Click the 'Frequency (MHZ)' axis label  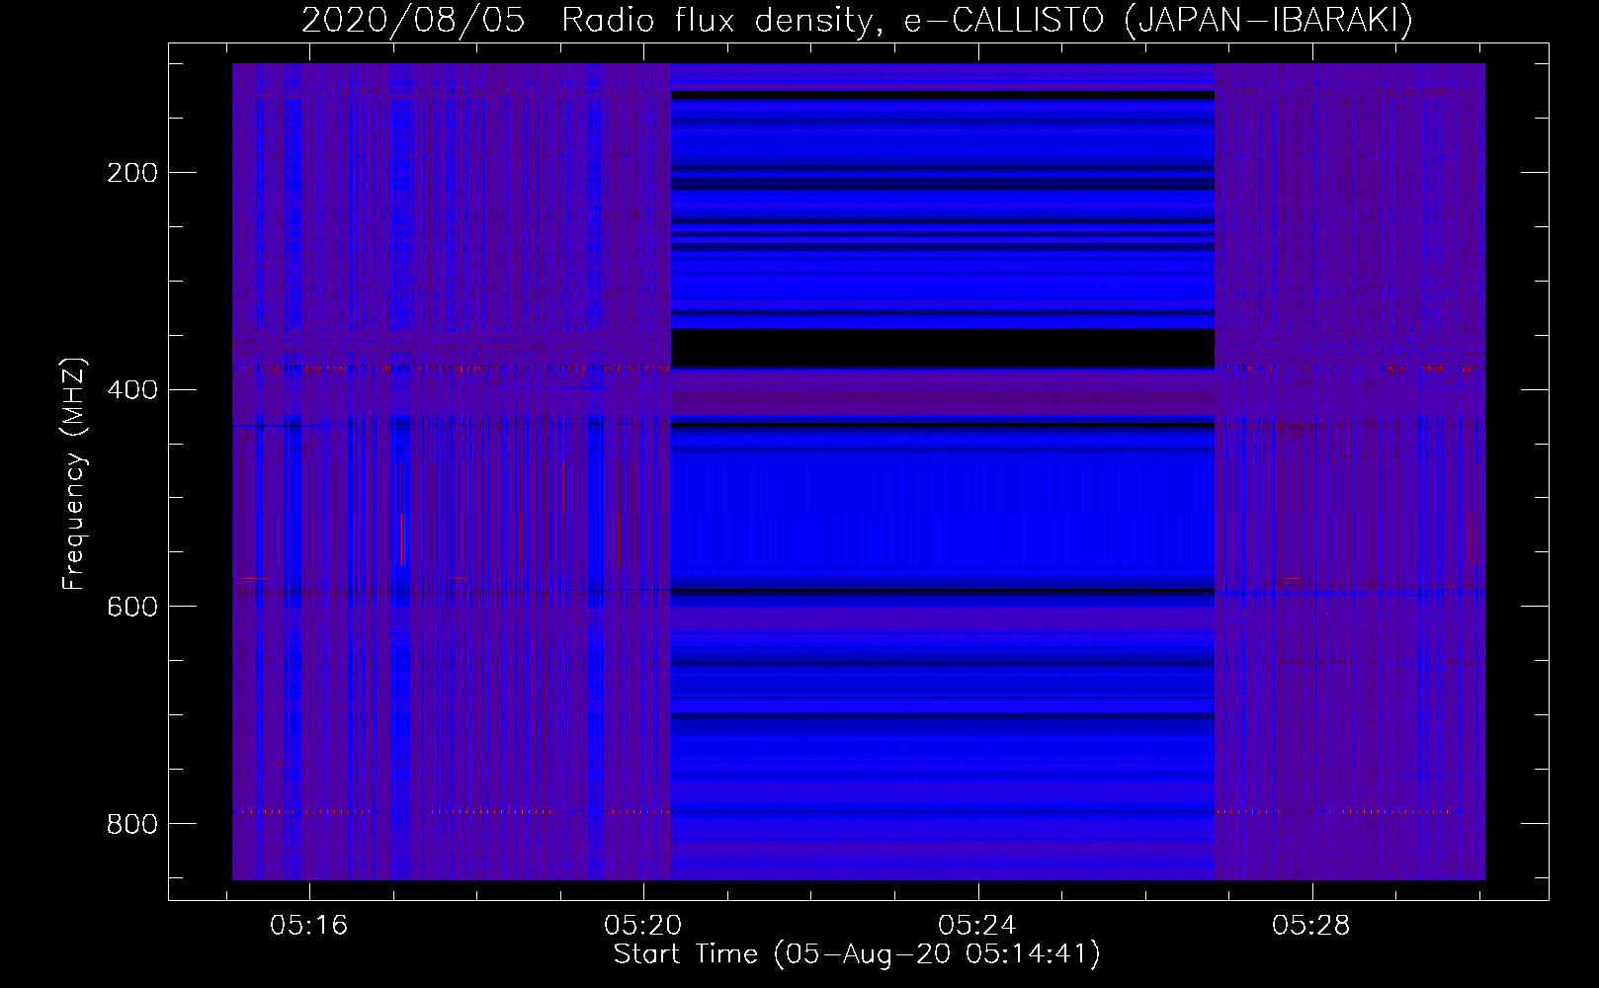click(74, 474)
